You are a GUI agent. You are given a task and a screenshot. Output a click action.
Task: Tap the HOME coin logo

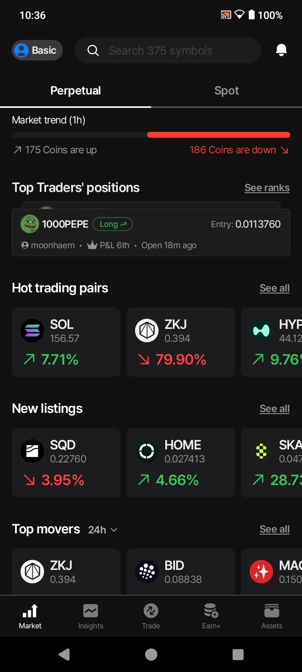147,451
